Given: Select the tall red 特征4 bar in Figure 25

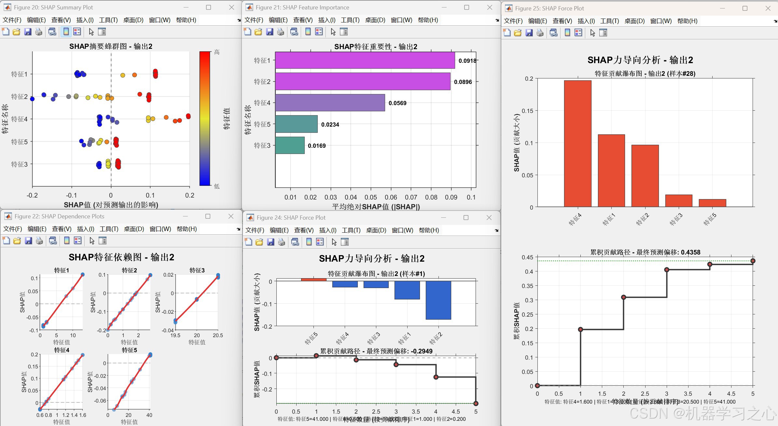Looking at the screenshot, I should pyautogui.click(x=577, y=144).
